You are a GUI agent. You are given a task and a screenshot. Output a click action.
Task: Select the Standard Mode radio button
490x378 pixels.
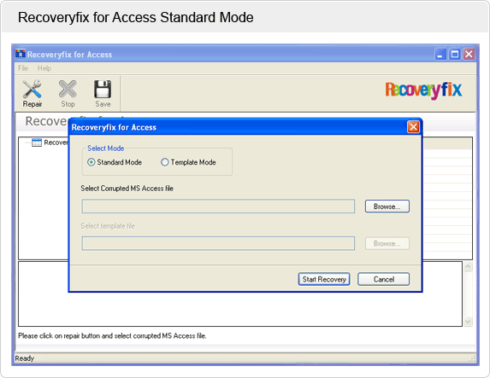click(x=91, y=162)
